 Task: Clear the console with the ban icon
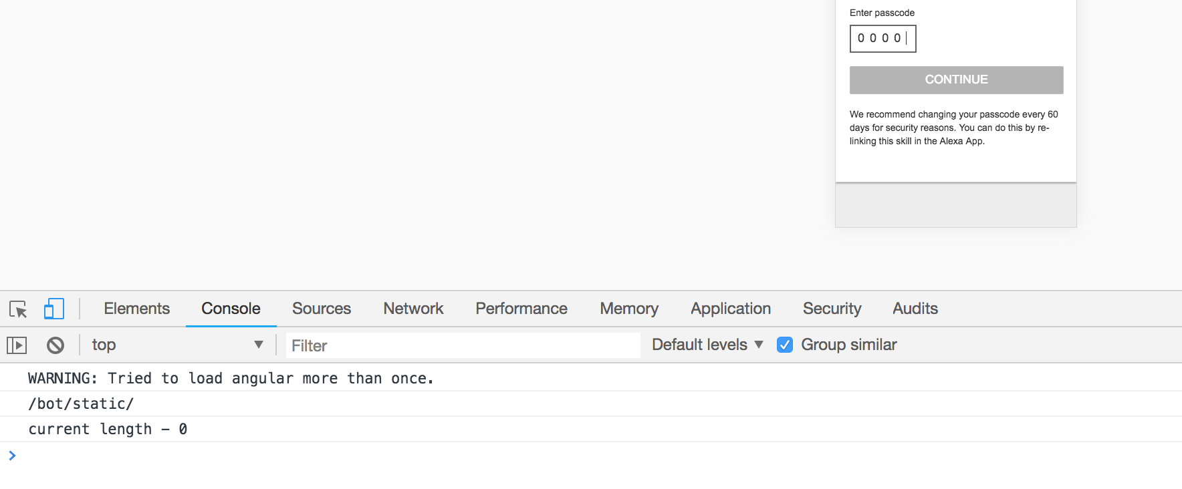coord(55,345)
